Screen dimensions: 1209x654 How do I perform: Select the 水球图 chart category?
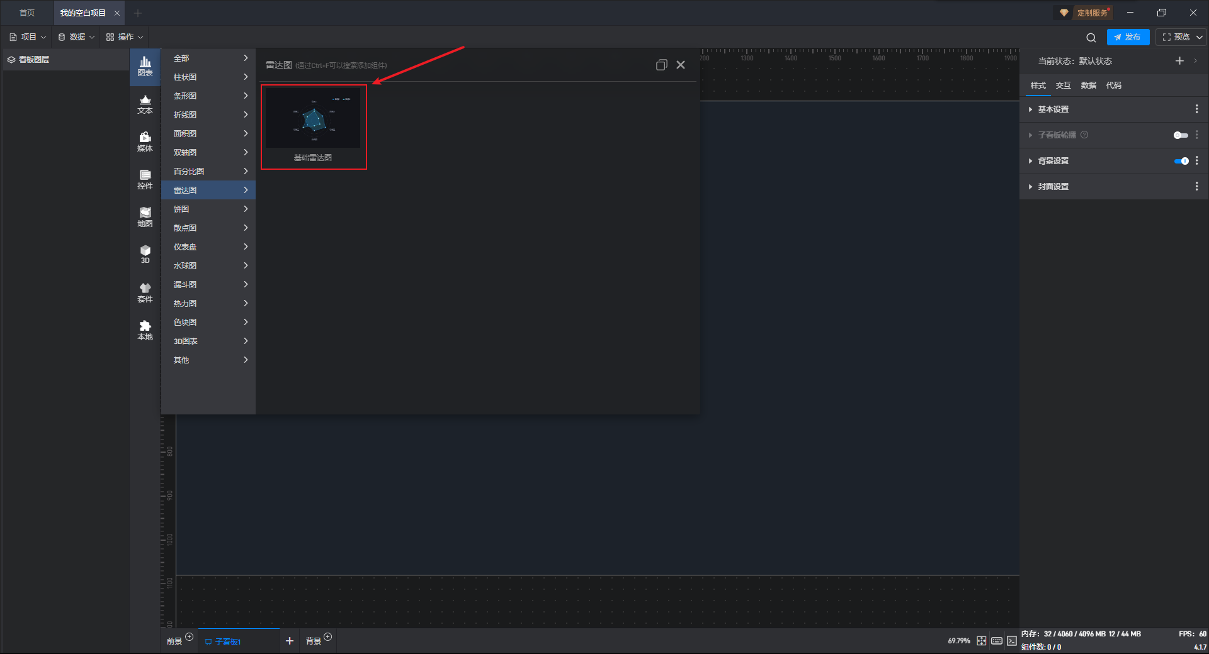click(x=208, y=265)
